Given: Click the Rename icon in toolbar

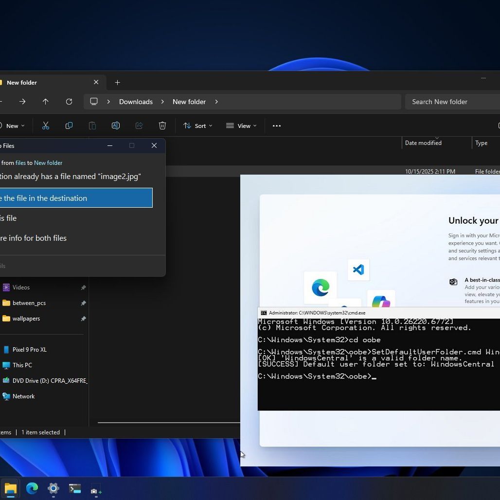Looking at the screenshot, I should coord(116,125).
